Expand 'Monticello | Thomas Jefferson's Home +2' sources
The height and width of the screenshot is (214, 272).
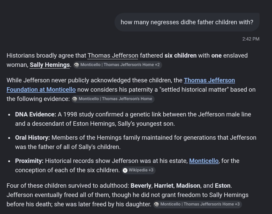tap(118, 65)
